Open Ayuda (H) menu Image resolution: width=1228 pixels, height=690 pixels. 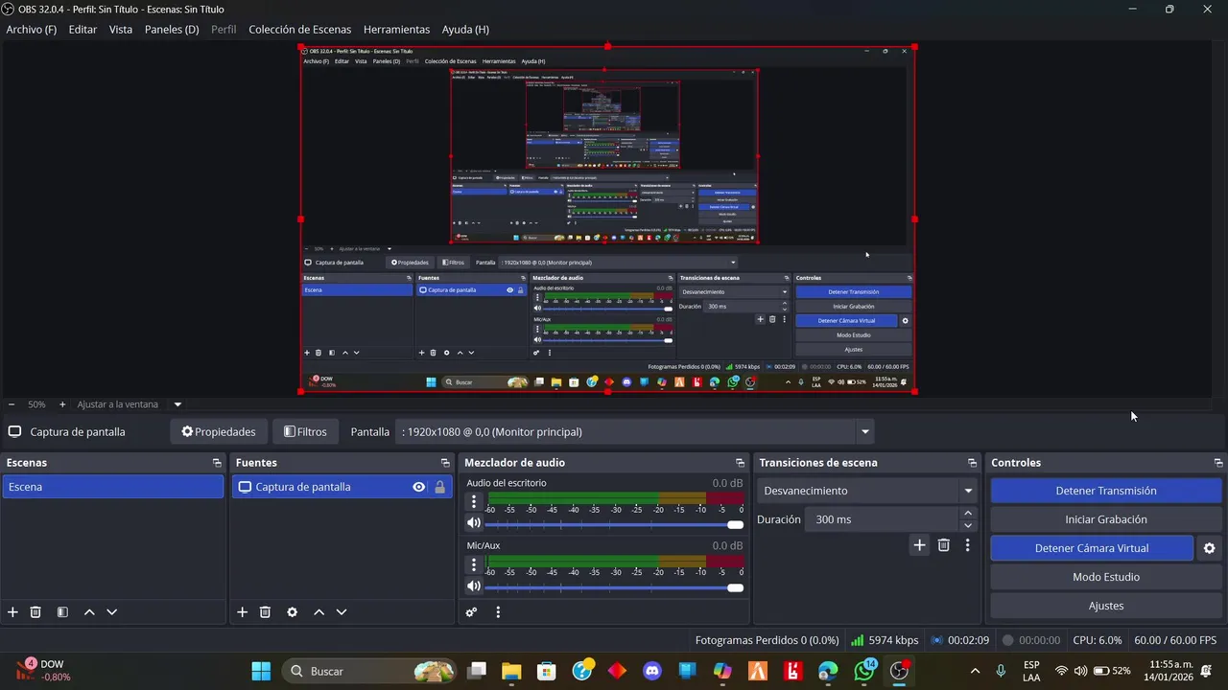coord(465,30)
